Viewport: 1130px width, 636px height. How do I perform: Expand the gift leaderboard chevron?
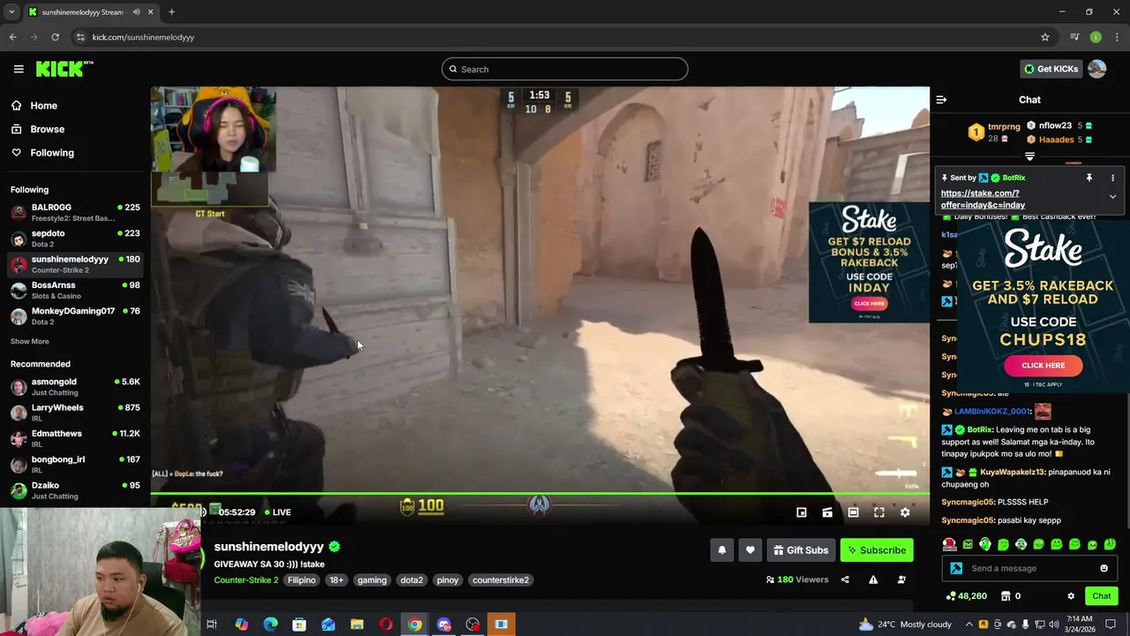click(1029, 156)
